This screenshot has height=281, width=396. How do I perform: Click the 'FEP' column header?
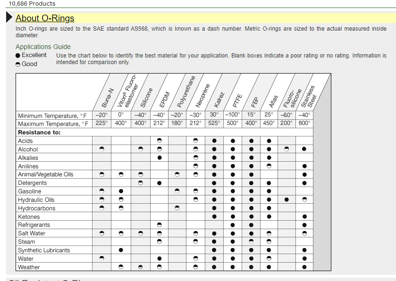pos(255,102)
